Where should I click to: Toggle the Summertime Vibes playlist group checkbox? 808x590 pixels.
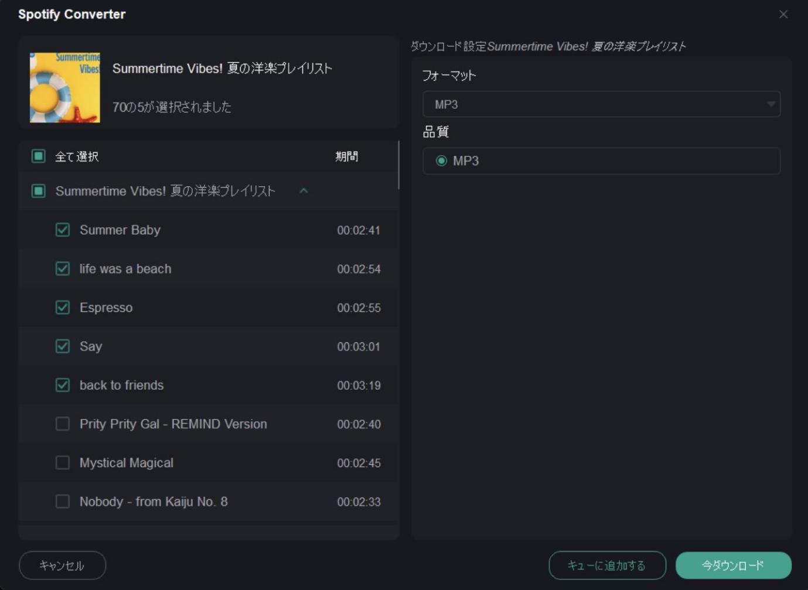point(39,191)
